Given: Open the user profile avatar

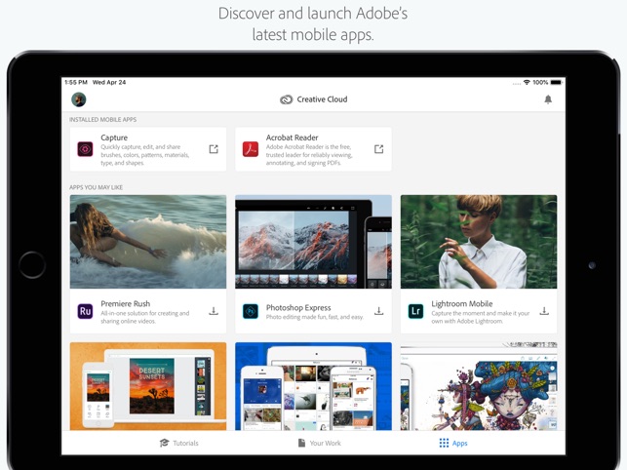Looking at the screenshot, I should (x=79, y=99).
